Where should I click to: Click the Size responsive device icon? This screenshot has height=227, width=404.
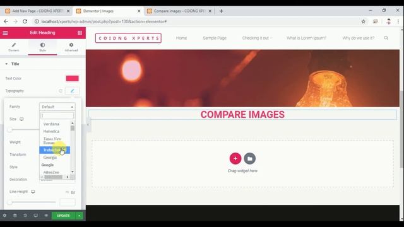pos(21,119)
